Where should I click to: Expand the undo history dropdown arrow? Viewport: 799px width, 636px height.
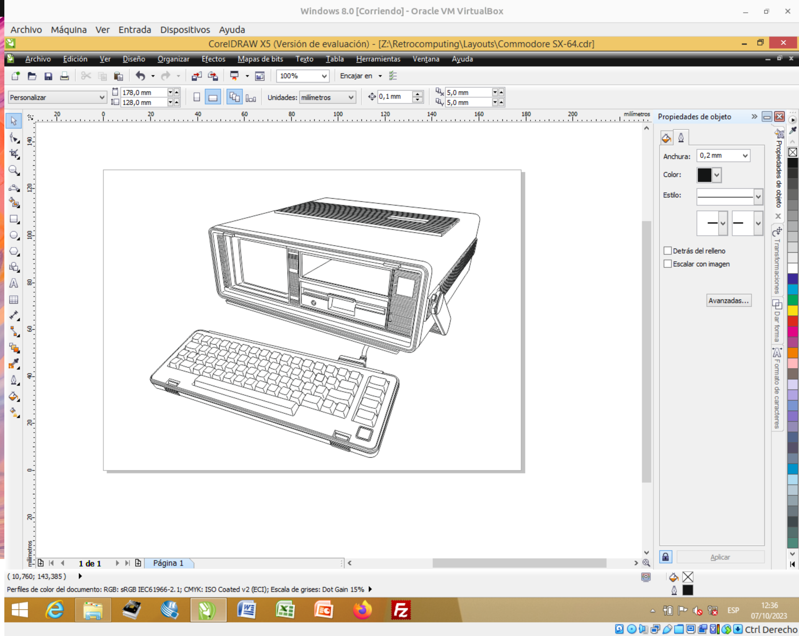(153, 76)
